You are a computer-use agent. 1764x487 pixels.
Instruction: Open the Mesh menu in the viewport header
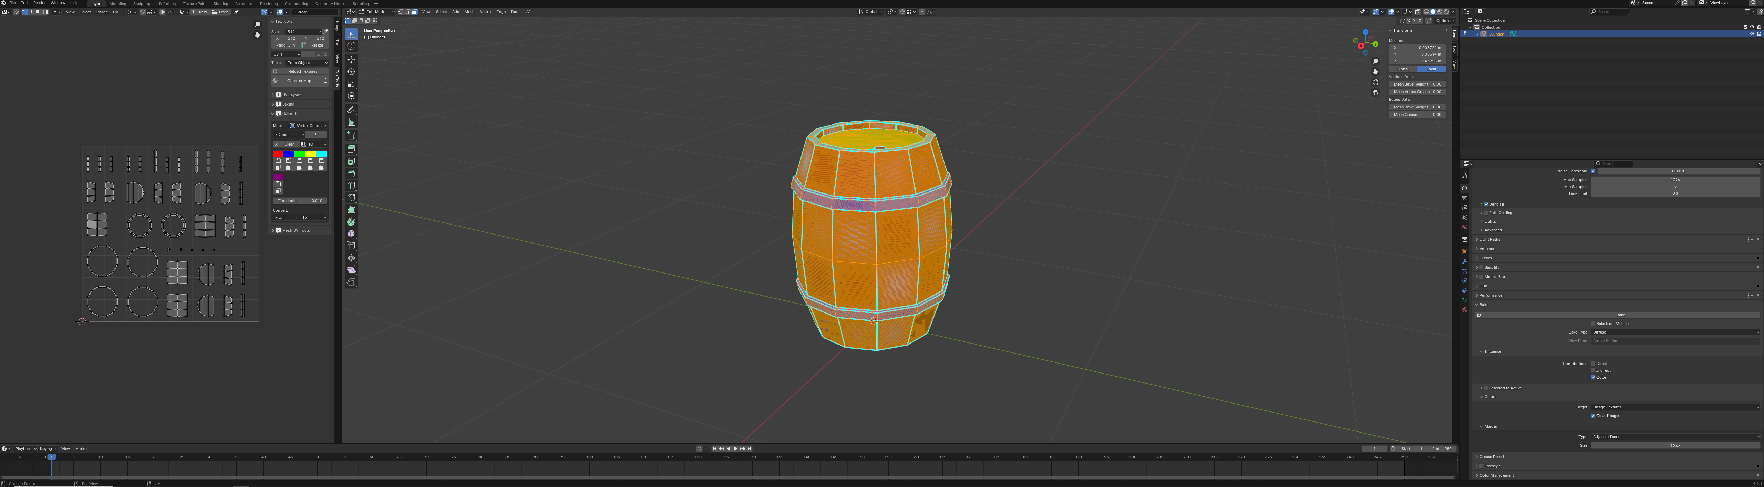click(x=469, y=12)
